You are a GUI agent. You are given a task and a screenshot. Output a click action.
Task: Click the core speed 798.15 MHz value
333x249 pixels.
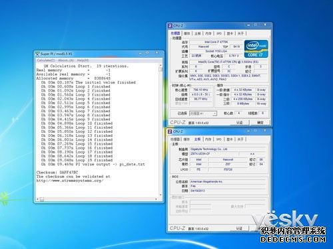200,90
